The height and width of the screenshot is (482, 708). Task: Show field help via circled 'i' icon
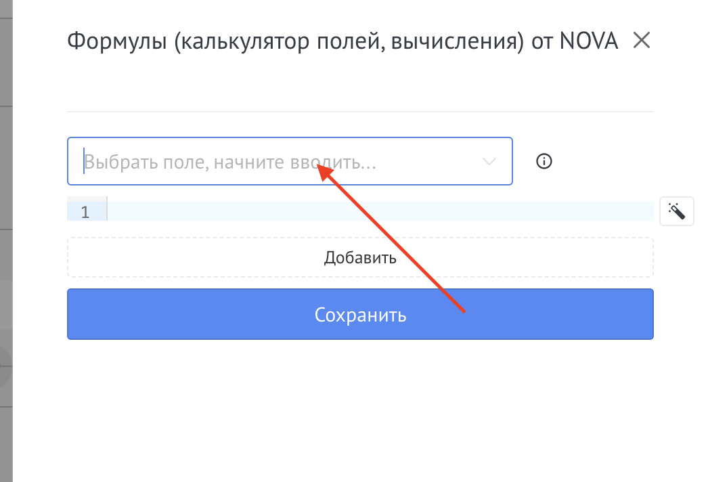pyautogui.click(x=544, y=161)
